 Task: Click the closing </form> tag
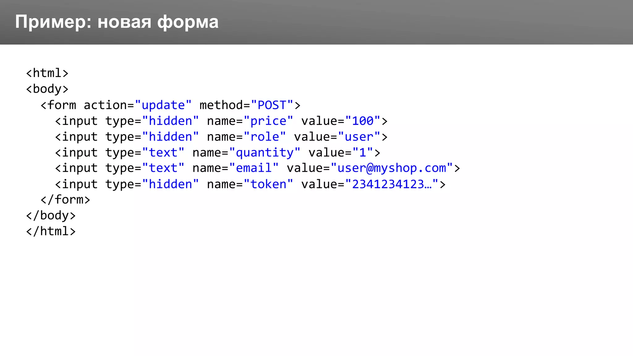[65, 200]
